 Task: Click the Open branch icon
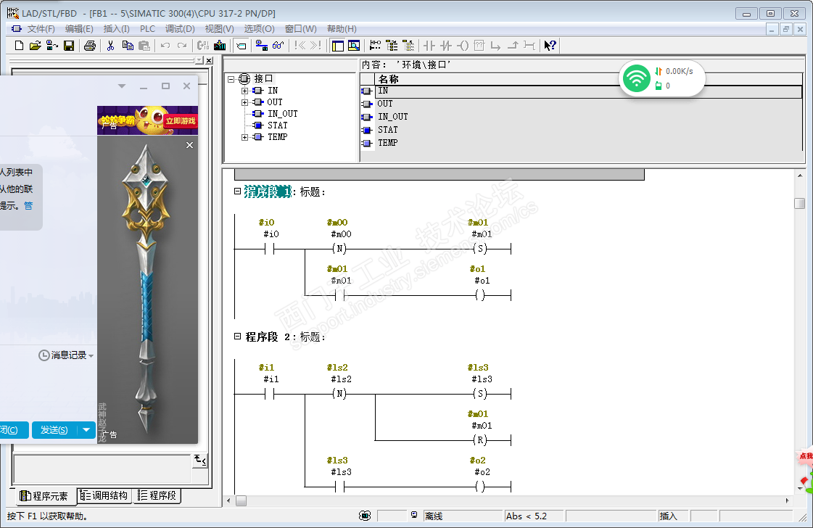click(495, 46)
